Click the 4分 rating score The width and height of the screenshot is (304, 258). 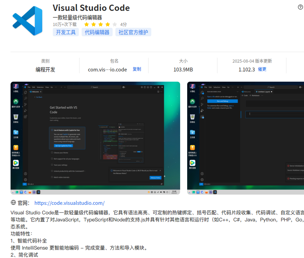(x=123, y=24)
